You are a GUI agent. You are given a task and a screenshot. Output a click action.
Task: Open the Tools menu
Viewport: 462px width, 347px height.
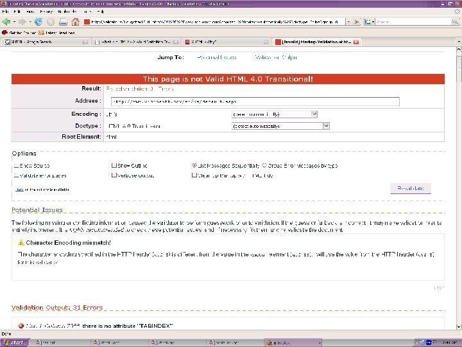pos(87,12)
